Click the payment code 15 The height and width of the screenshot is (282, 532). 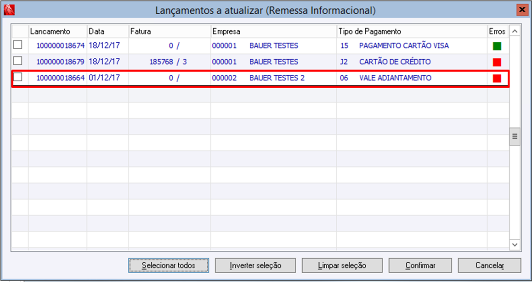point(344,45)
